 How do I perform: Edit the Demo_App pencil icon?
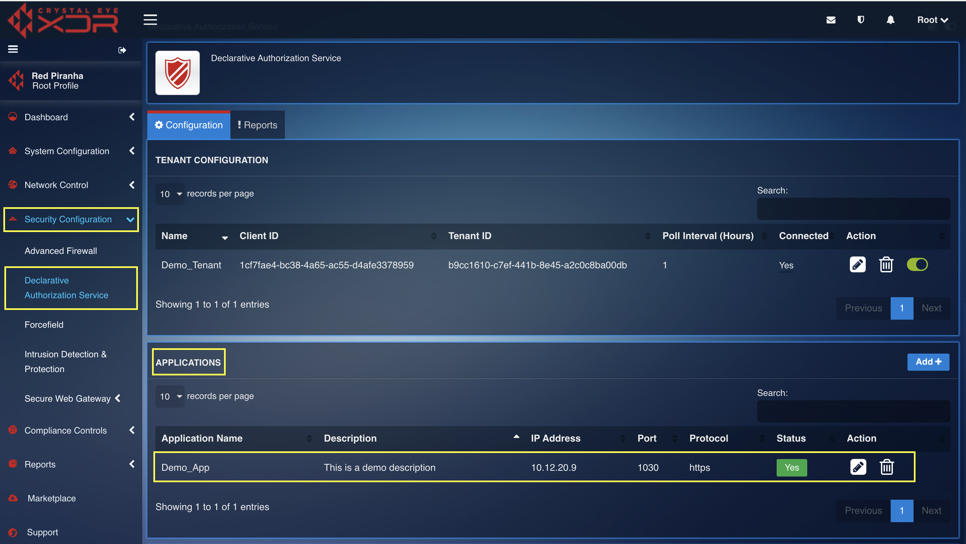click(858, 467)
